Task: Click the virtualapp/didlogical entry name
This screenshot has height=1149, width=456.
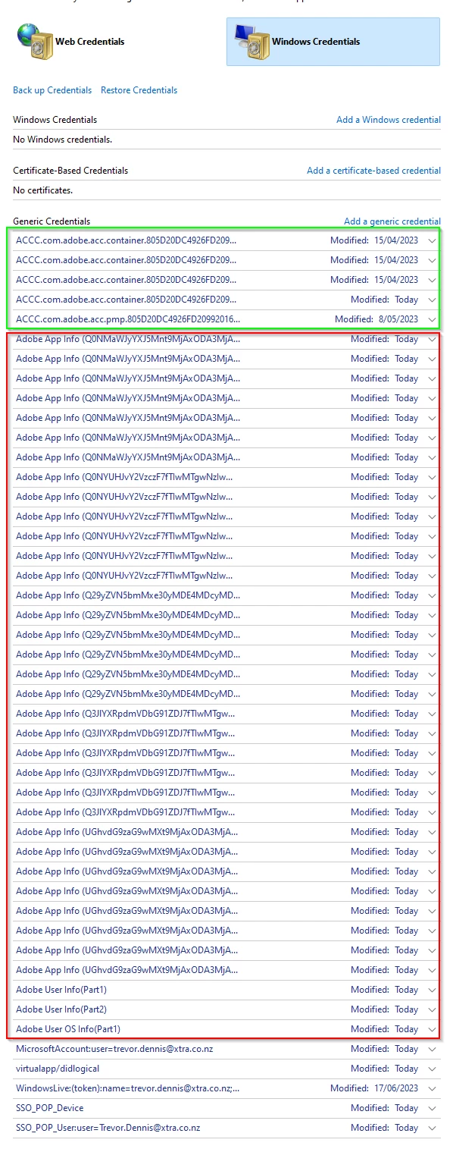Action: coord(59,1069)
